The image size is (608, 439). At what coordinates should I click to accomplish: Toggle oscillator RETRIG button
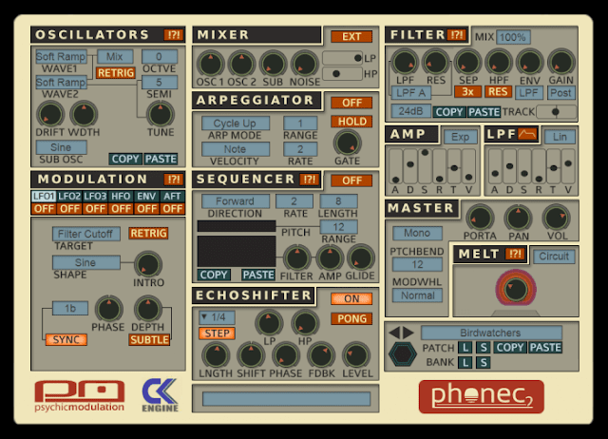pyautogui.click(x=116, y=72)
